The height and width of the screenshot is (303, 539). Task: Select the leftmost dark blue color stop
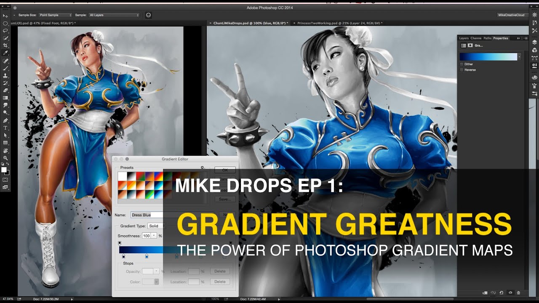coord(123,256)
